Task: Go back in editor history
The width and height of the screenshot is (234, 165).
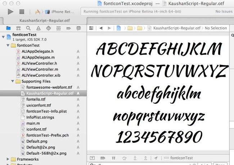Action: click(101, 28)
